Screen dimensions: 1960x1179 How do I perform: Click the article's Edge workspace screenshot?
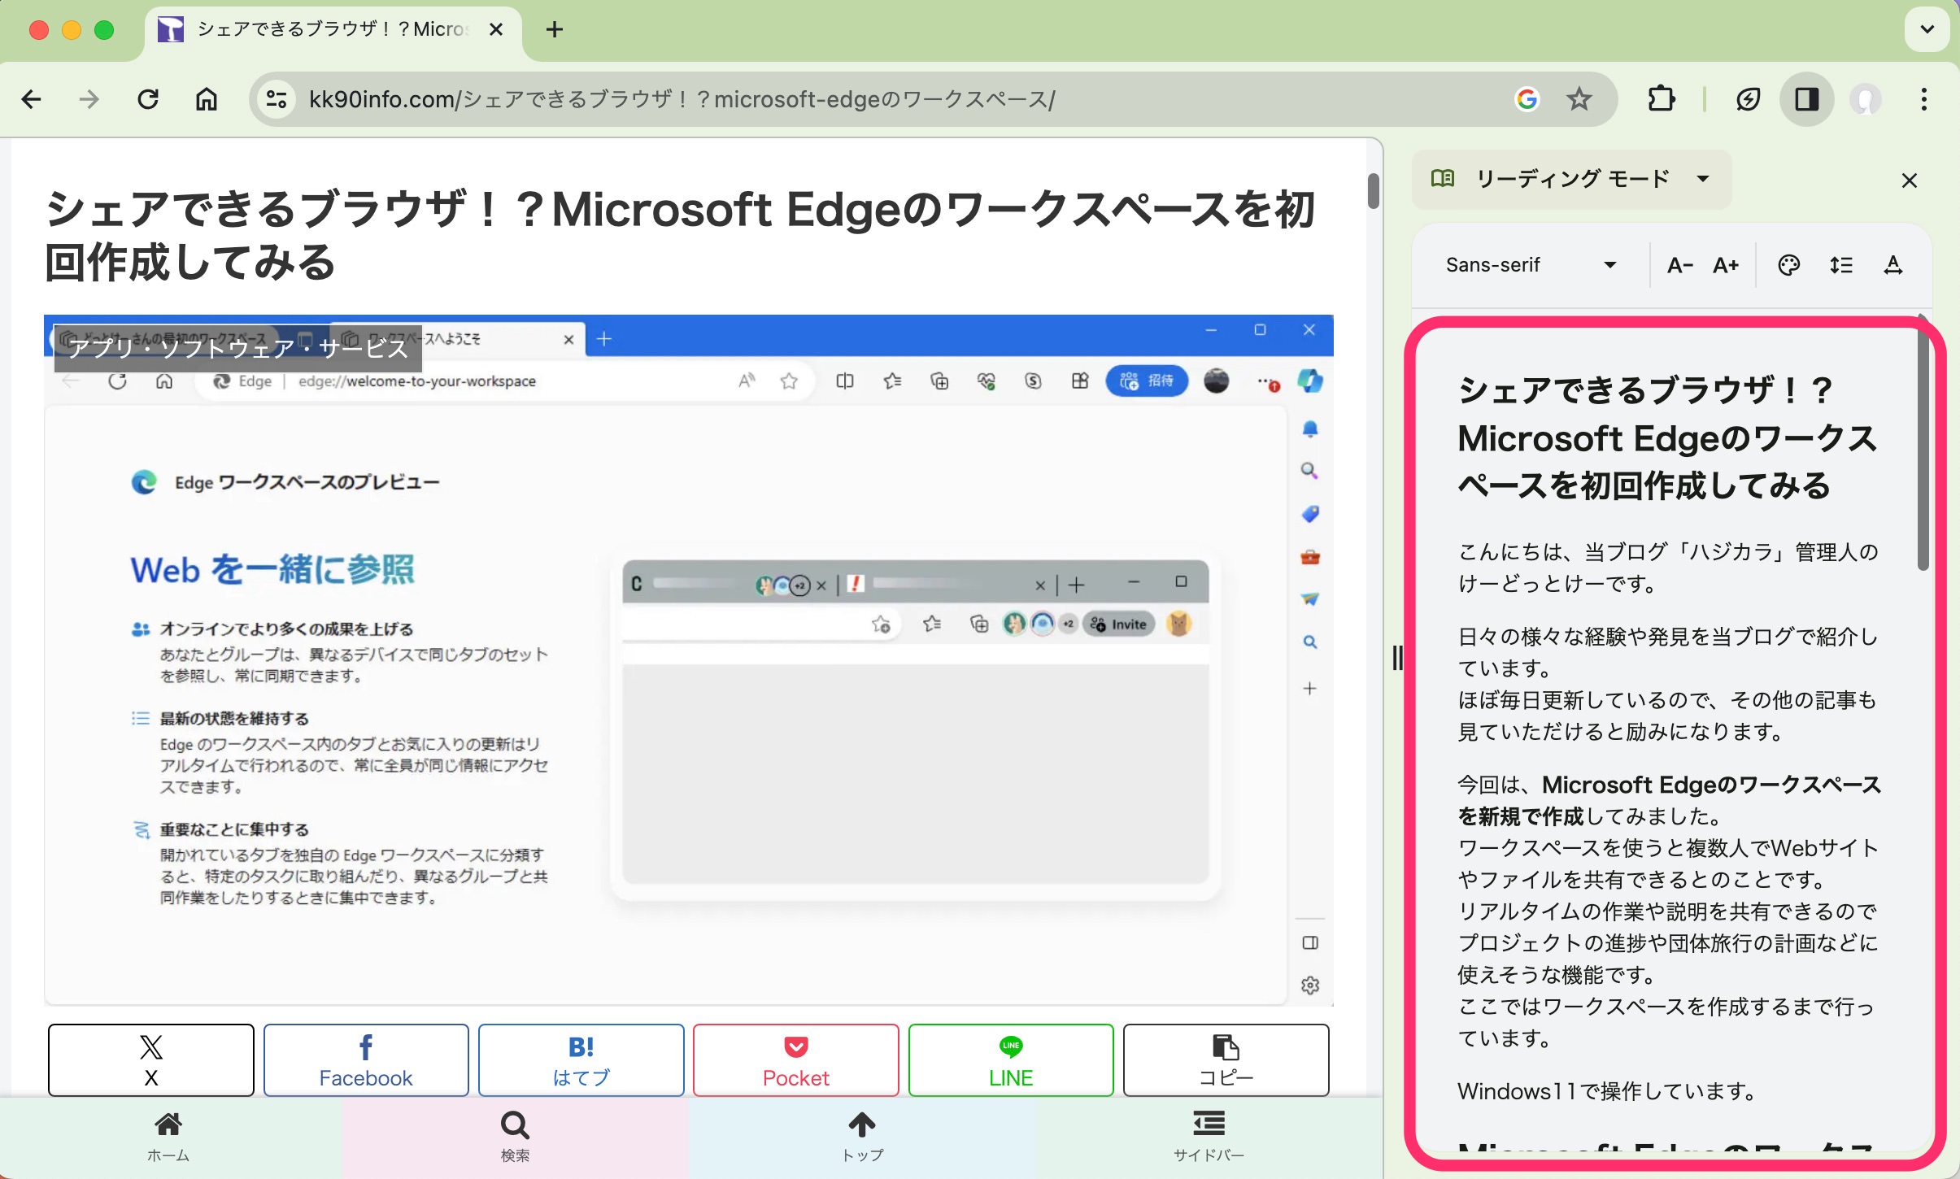(688, 660)
